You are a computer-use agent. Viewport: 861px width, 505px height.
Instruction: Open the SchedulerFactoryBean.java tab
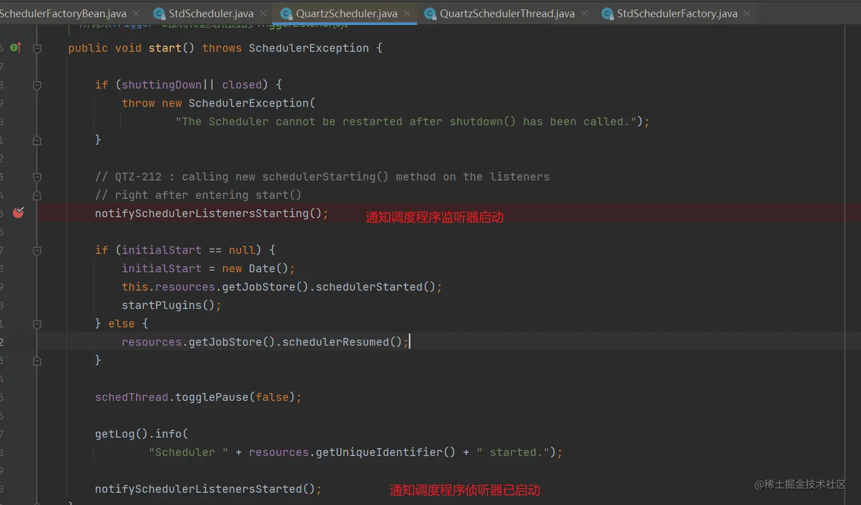pos(63,14)
